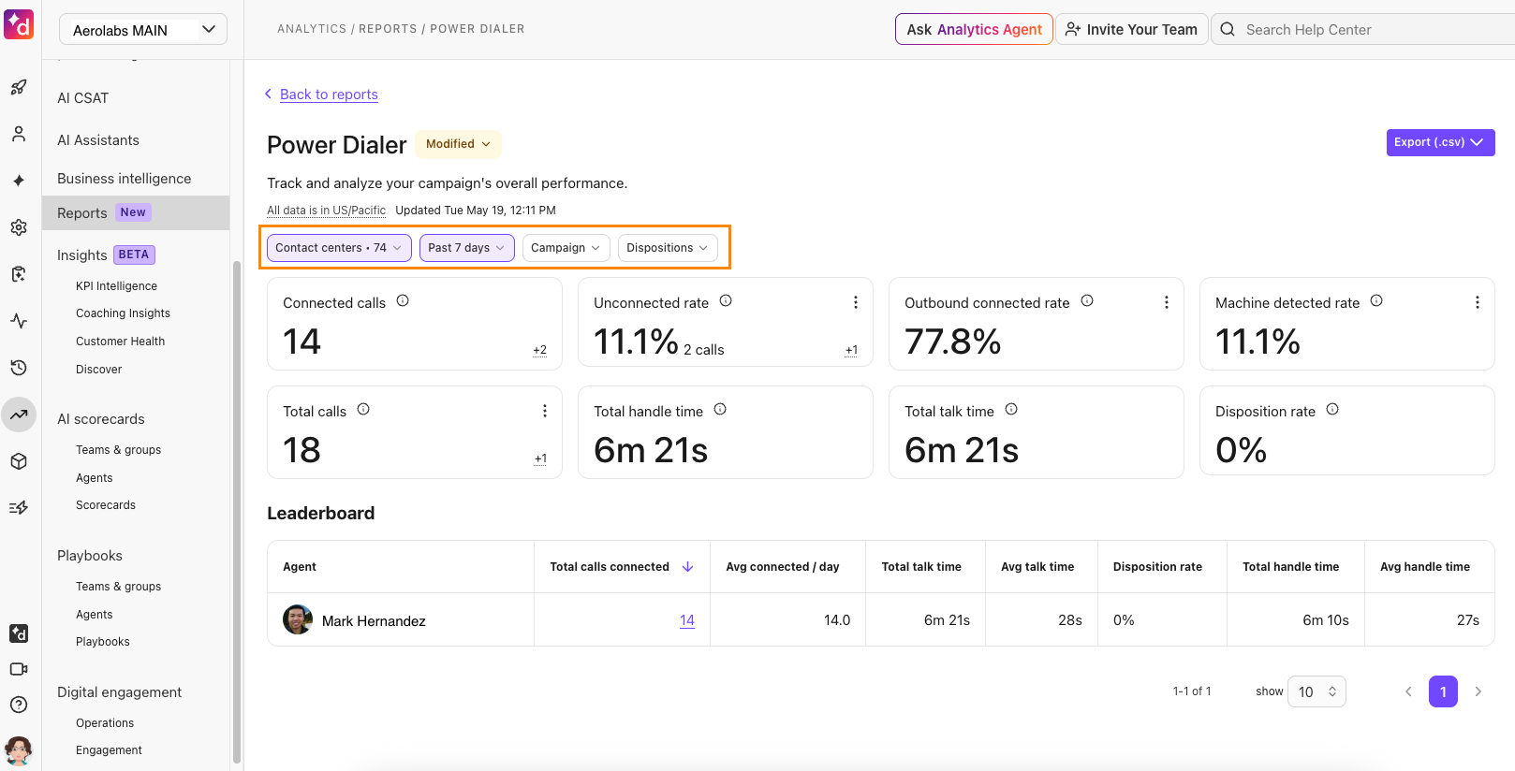Click the Dialpad logo icon
The image size is (1515, 771).
[x=19, y=24]
